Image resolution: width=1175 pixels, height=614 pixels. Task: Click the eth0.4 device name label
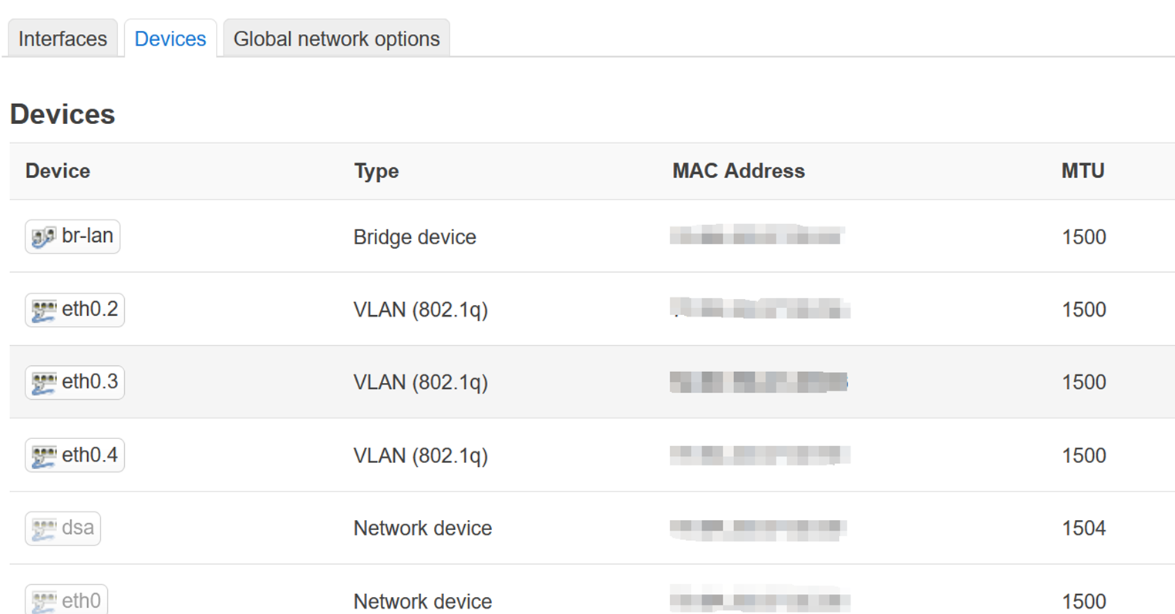point(90,455)
